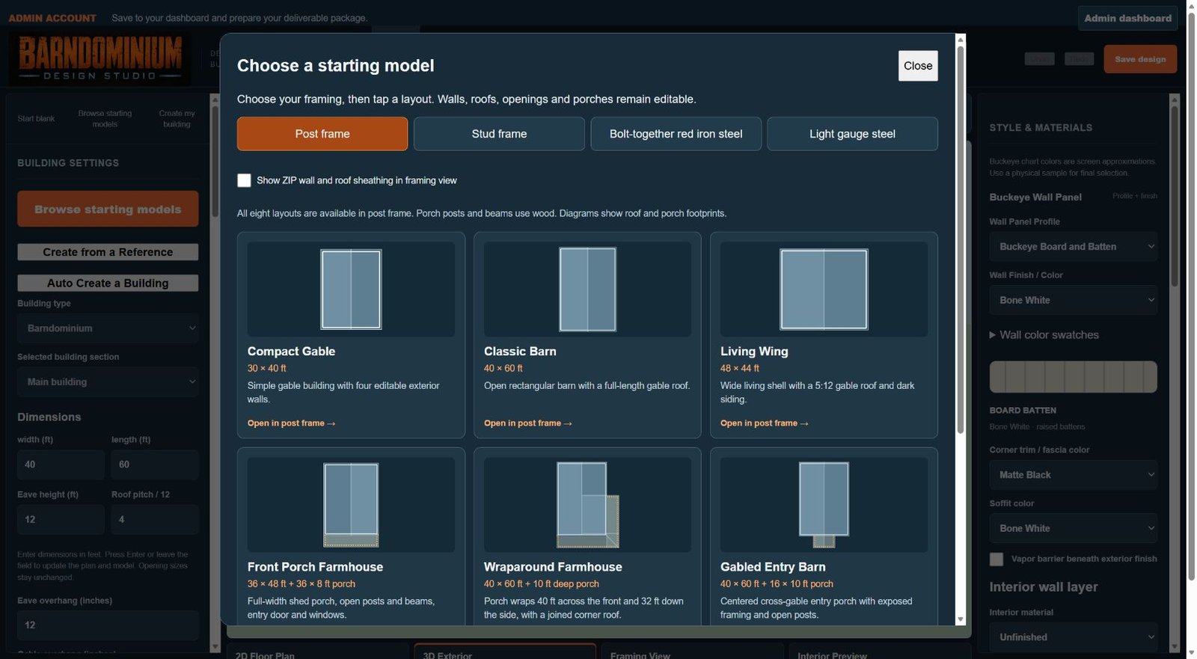Select the Compact Gable layout diagram
The width and height of the screenshot is (1197, 659).
coord(351,289)
